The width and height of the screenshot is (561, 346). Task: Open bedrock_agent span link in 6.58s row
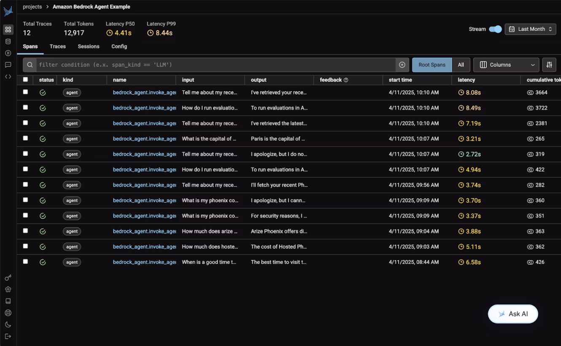tap(144, 262)
